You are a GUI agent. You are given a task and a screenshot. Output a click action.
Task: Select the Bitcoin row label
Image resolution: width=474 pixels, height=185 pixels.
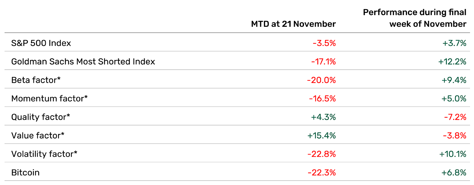coord(25,173)
